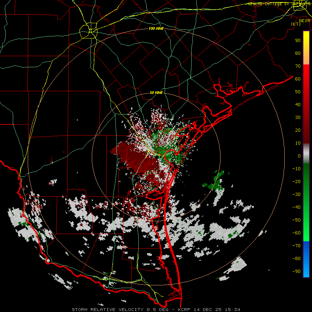Image resolution: width=312 pixels, height=312 pixels.
Task: Click the 100 NMI range ring label
Action: [x=156, y=29]
